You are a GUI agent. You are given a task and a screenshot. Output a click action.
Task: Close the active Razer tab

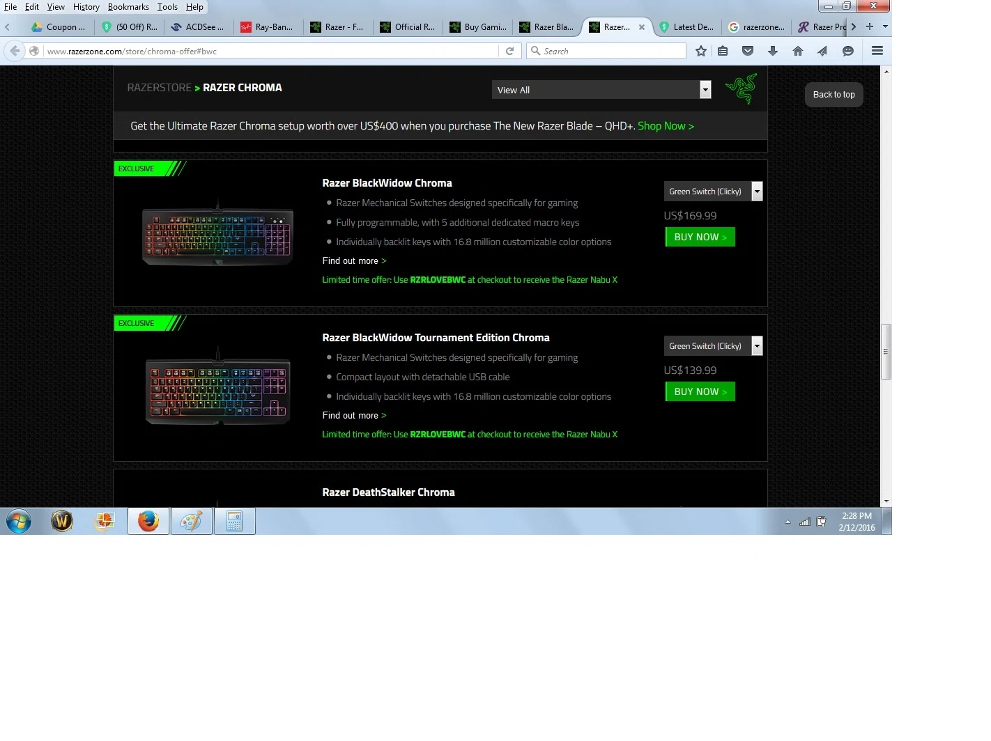point(642,27)
